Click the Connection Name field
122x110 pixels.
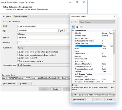coord(44,65)
